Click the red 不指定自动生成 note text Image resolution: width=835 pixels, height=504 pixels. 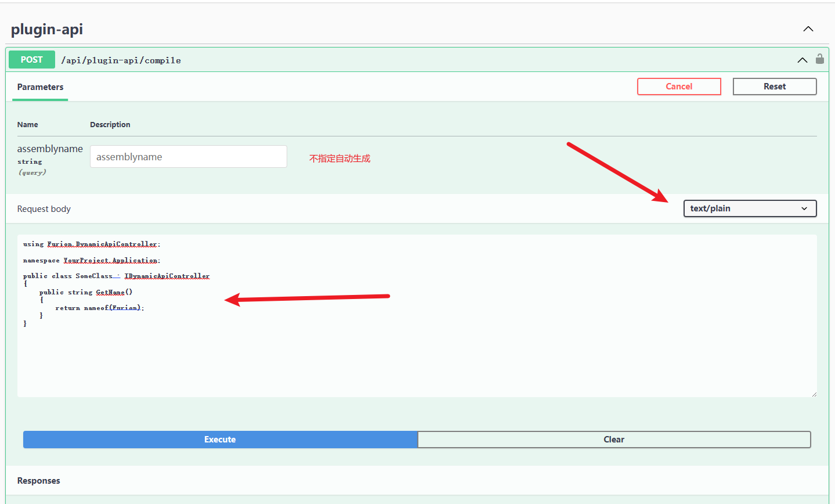click(339, 159)
